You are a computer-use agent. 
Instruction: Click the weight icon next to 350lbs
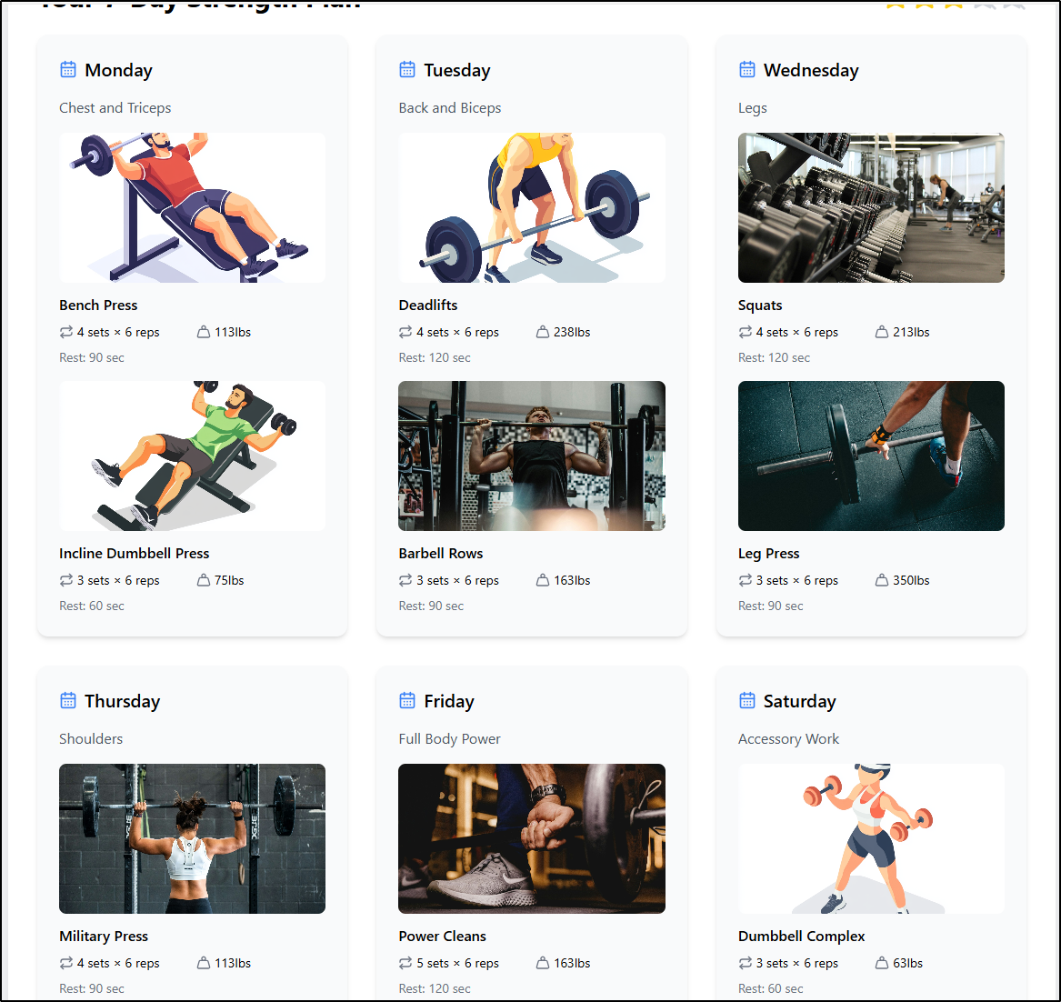[881, 580]
